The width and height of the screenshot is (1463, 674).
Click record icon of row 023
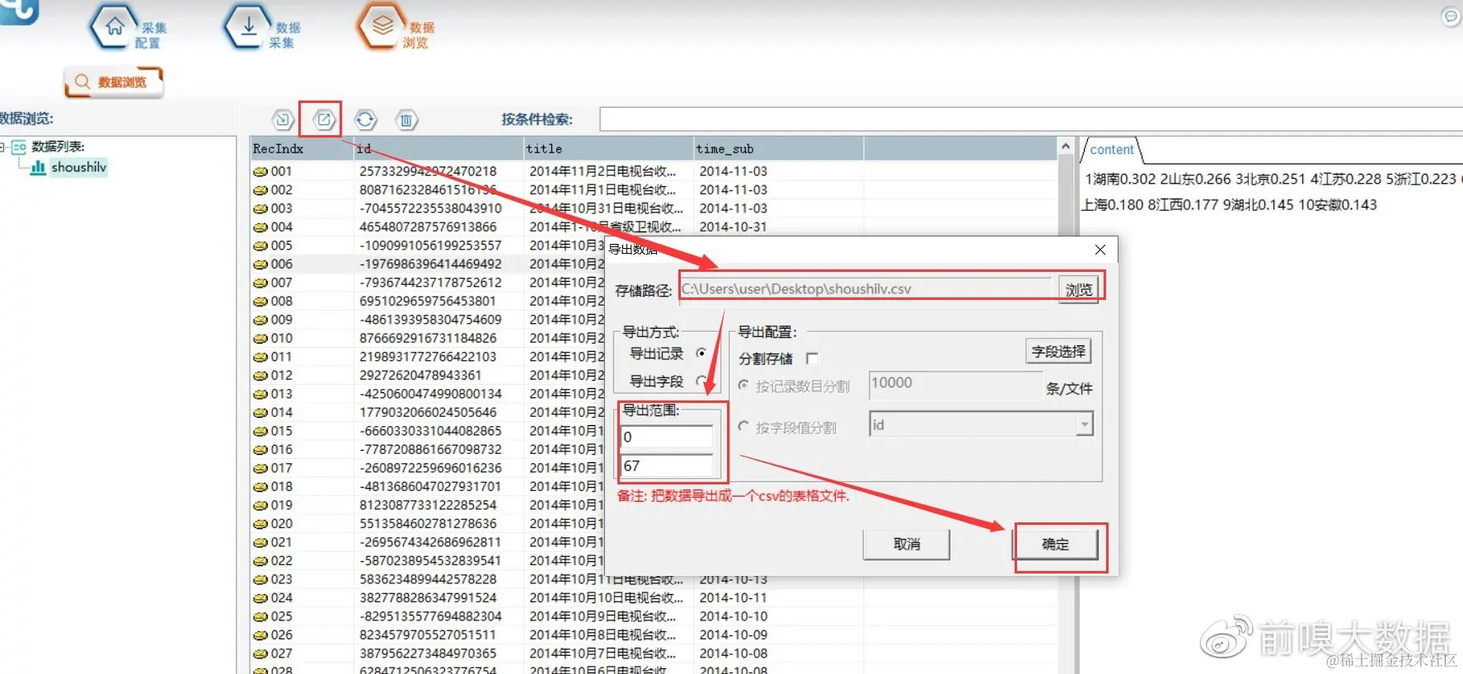[x=260, y=580]
